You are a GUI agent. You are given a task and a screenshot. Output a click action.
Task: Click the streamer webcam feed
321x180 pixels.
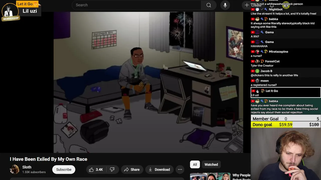point(286,154)
